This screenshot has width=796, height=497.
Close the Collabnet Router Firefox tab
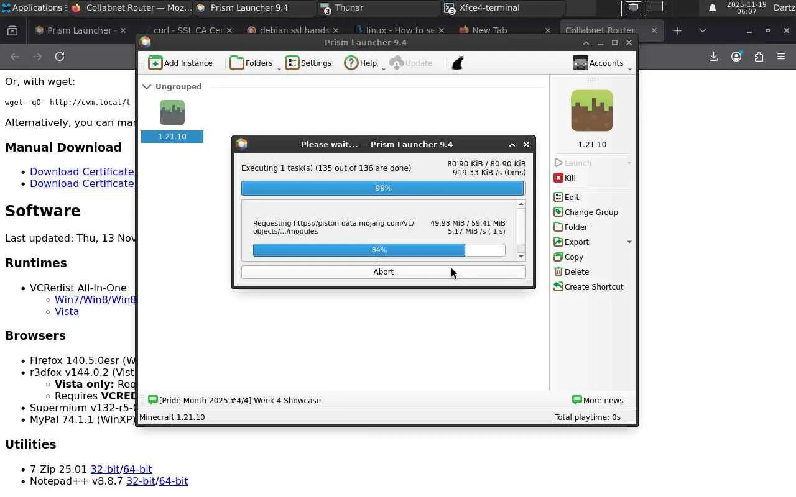[654, 30]
